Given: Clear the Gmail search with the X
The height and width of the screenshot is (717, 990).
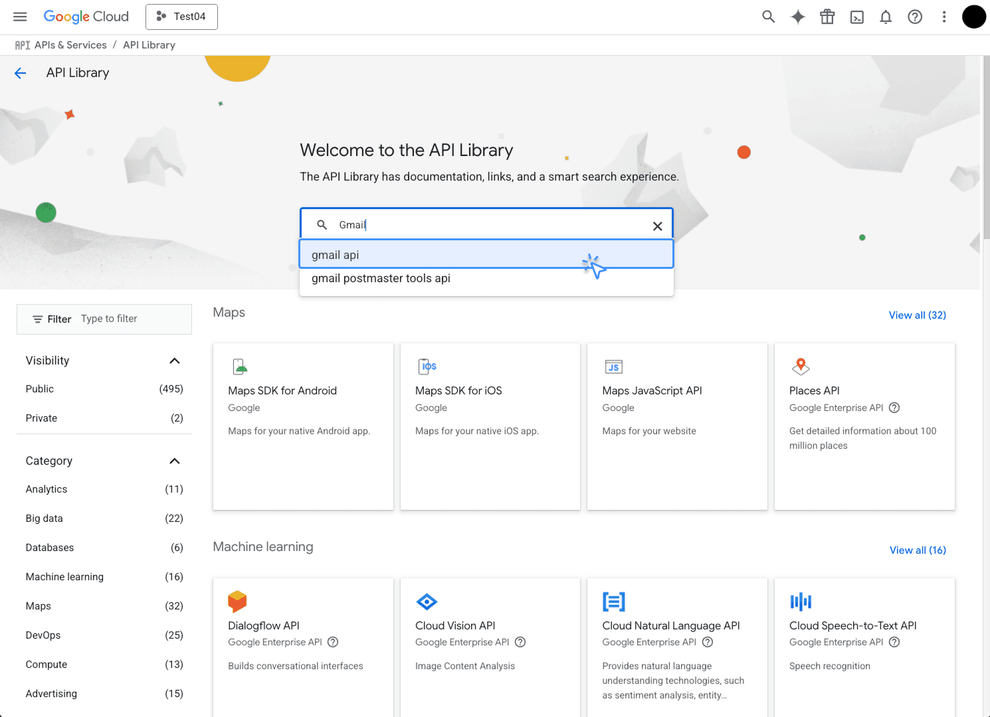Looking at the screenshot, I should coord(657,226).
